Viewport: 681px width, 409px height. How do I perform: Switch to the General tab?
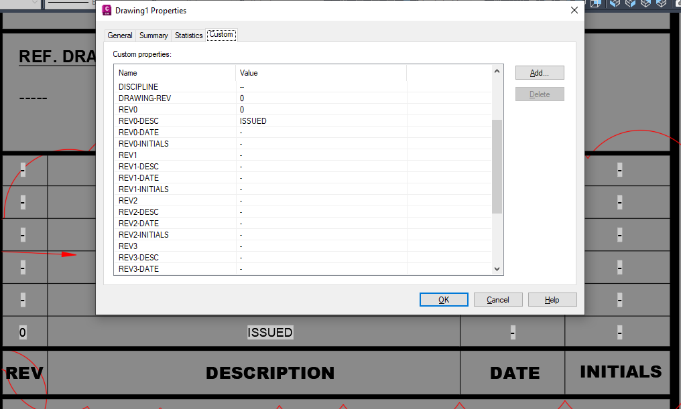(x=120, y=35)
